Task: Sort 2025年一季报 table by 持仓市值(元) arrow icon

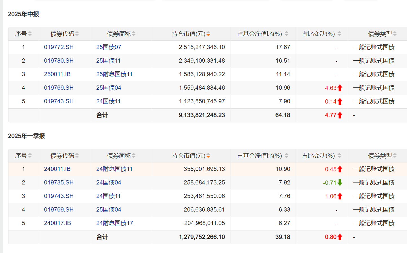Action: tap(208, 156)
